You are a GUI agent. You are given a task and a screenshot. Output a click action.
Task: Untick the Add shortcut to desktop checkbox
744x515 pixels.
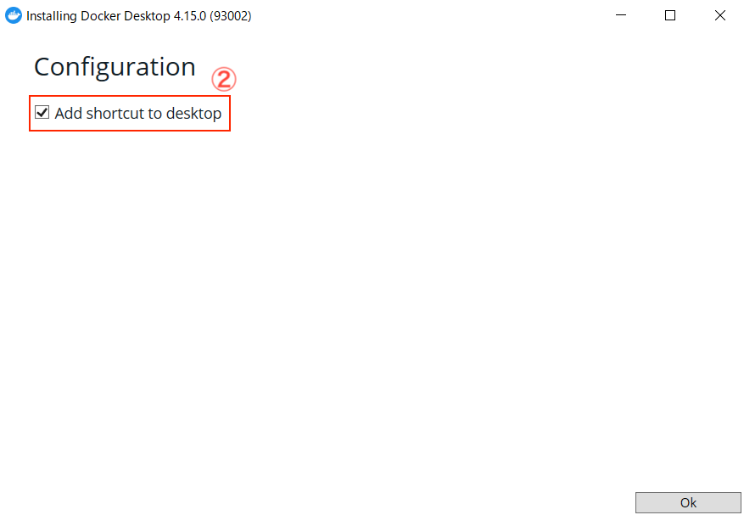(42, 113)
